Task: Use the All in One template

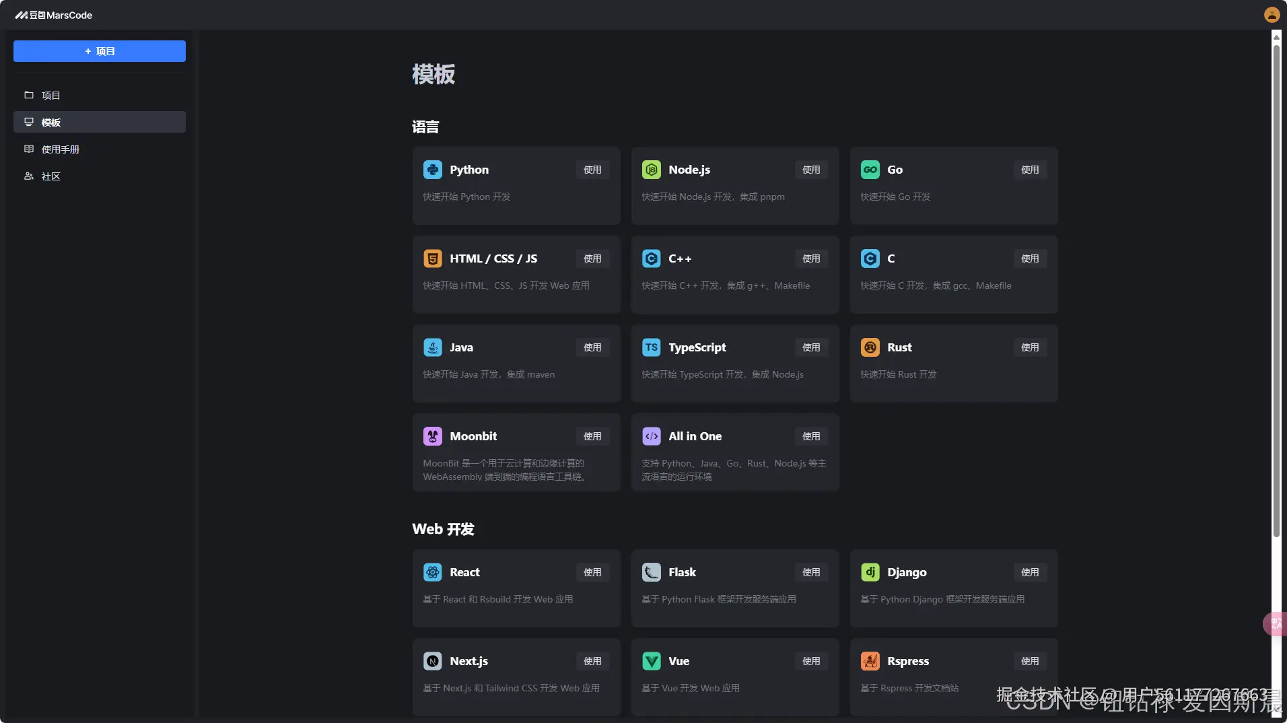Action: (811, 436)
